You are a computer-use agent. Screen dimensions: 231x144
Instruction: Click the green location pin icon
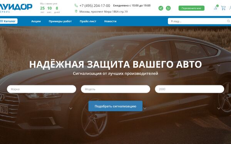click(x=76, y=11)
